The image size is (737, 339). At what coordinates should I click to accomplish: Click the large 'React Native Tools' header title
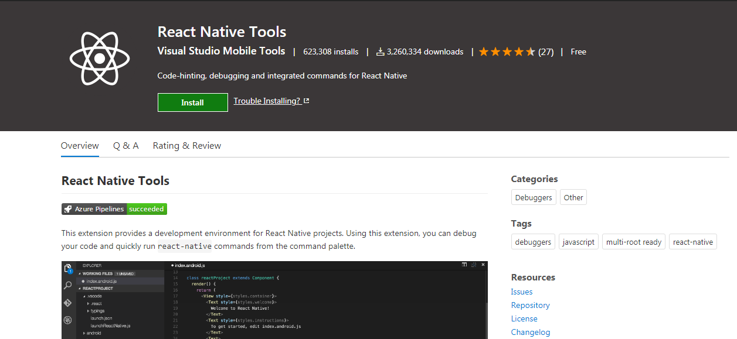[x=222, y=32]
